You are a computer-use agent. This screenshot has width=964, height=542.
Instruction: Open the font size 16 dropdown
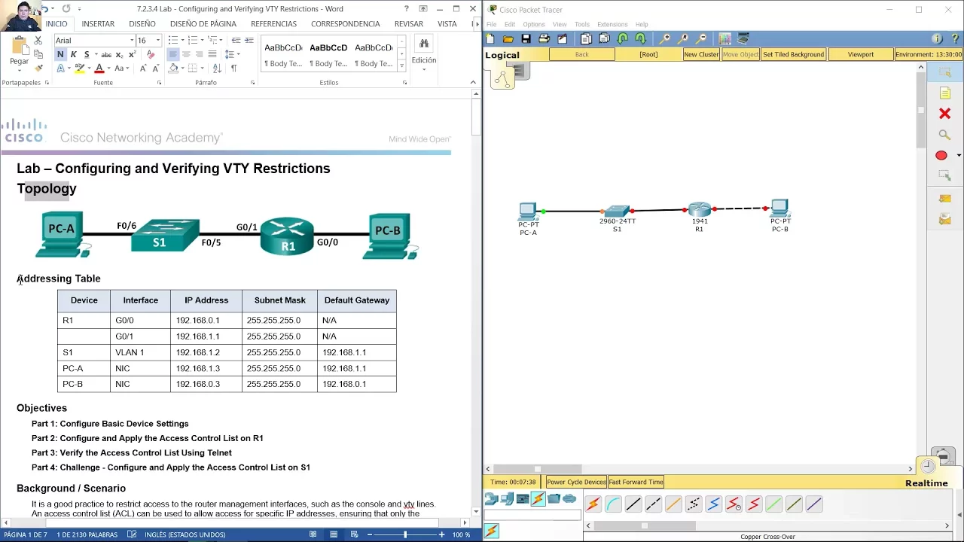[x=158, y=40]
